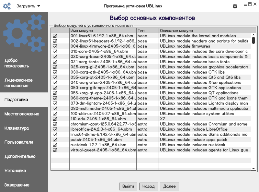Open the Загрузить dropdown menu
This screenshot has width=259, height=192.
coord(28,6)
